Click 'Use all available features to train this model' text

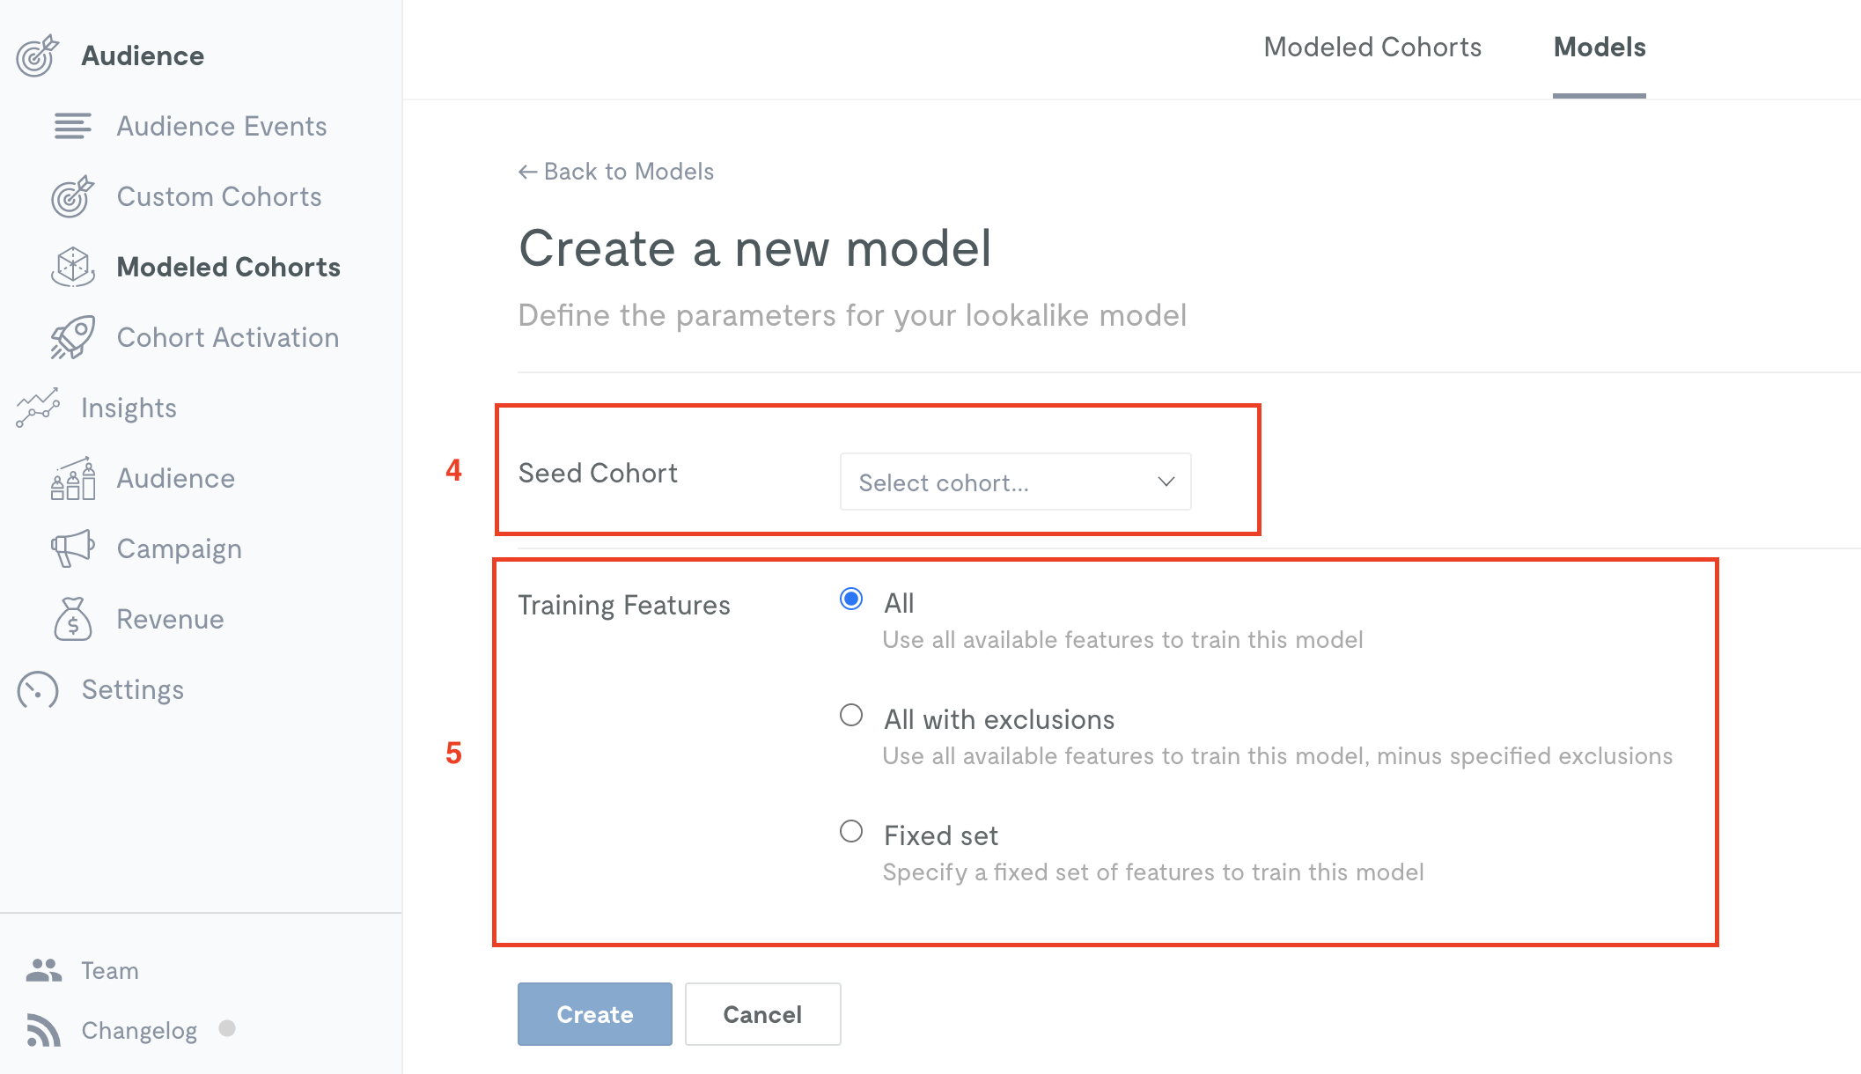pos(1123,640)
